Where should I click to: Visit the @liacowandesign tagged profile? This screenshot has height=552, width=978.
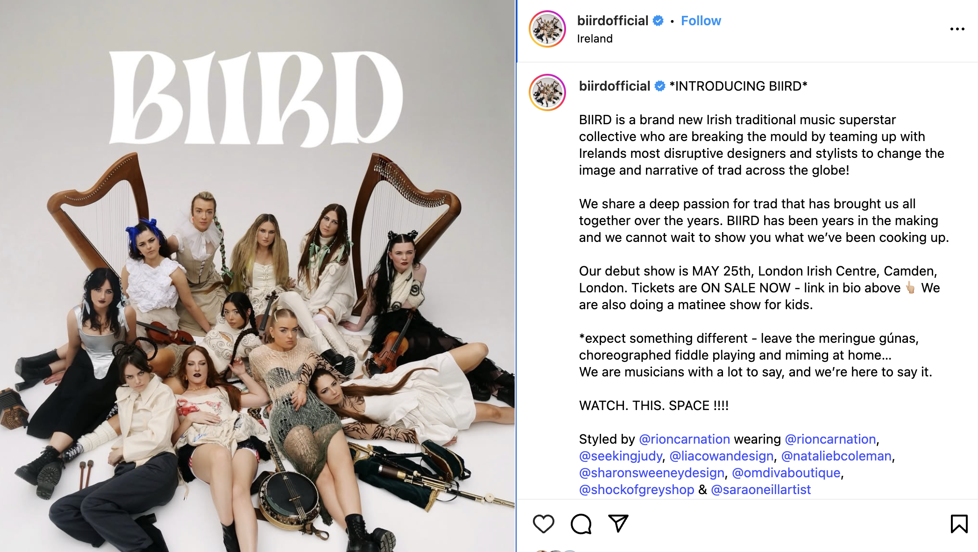(x=722, y=456)
